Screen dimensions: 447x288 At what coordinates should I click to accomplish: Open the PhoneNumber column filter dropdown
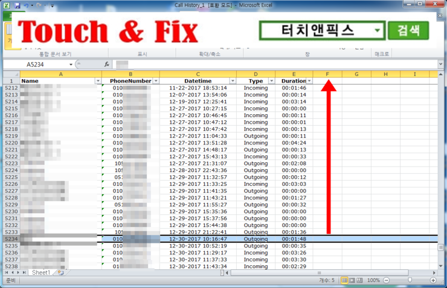156,81
